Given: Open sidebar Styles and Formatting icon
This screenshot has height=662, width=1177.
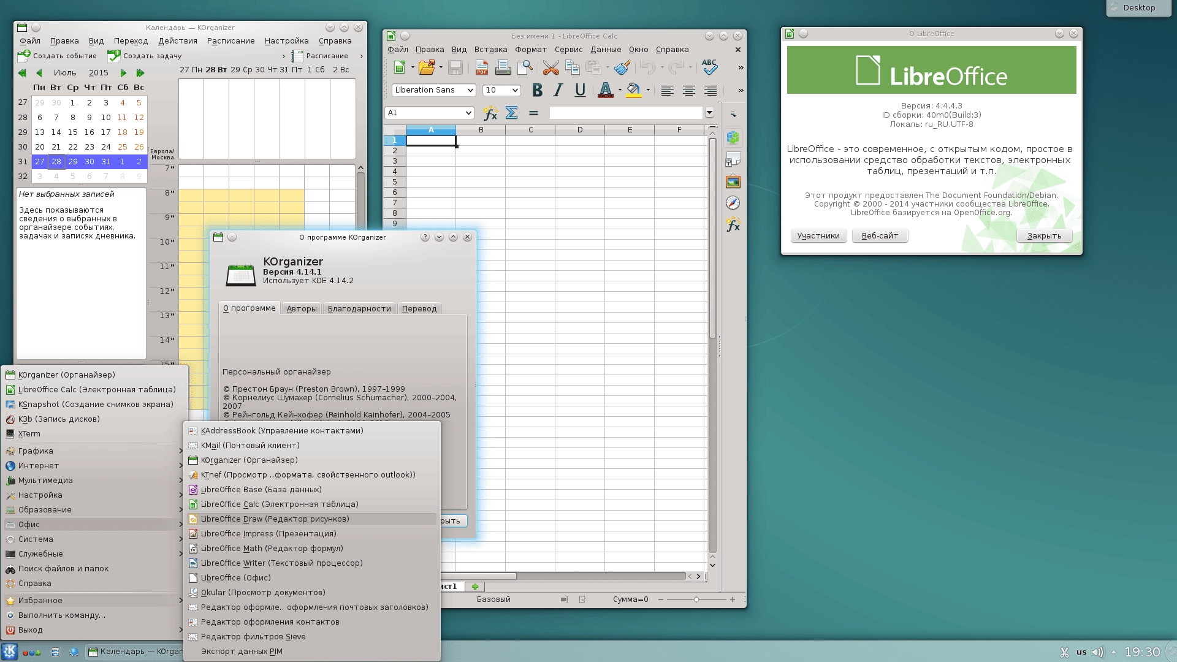Looking at the screenshot, I should pos(733,160).
